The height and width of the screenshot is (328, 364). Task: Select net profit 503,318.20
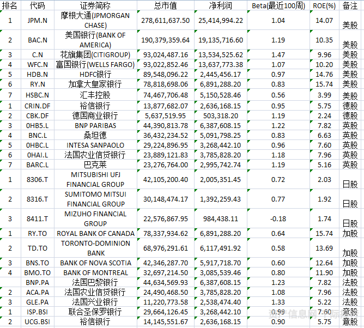click(221, 116)
